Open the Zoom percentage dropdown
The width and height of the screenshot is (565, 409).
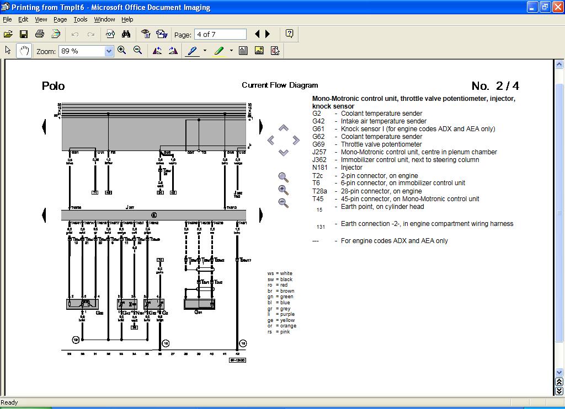coord(109,51)
